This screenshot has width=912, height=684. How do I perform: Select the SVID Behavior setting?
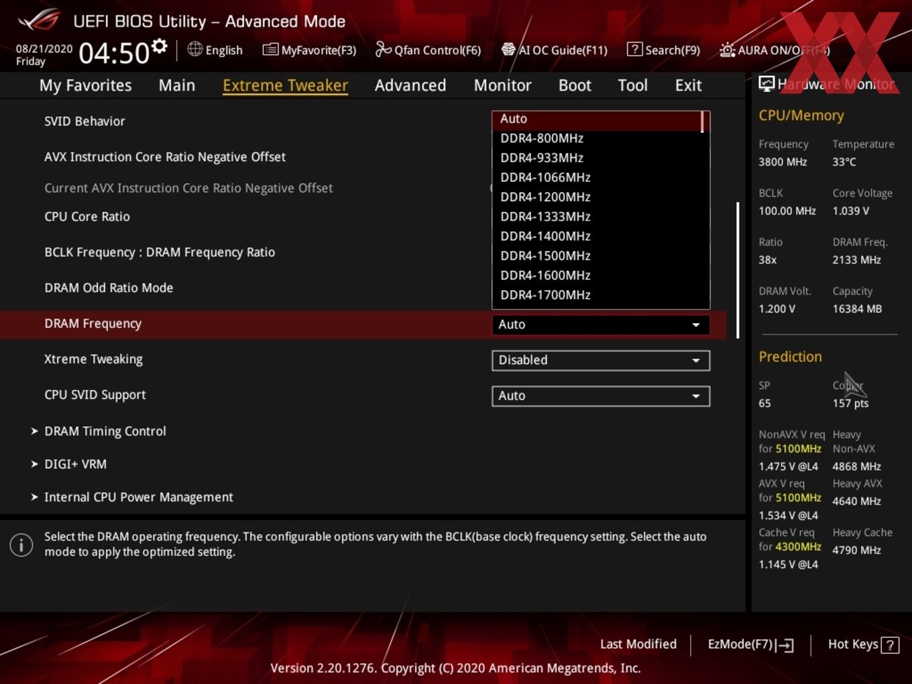click(84, 121)
